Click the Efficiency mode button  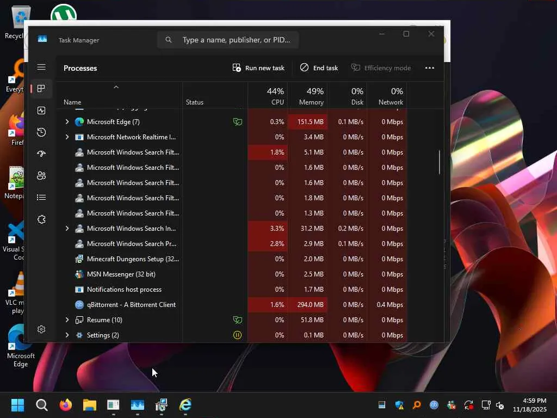381,68
